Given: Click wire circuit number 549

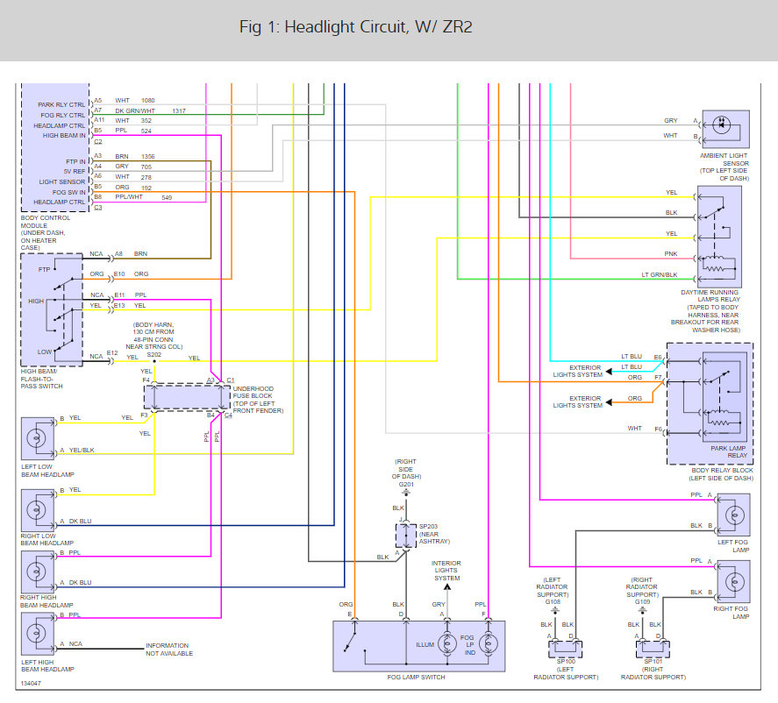Looking at the screenshot, I should (x=167, y=197).
